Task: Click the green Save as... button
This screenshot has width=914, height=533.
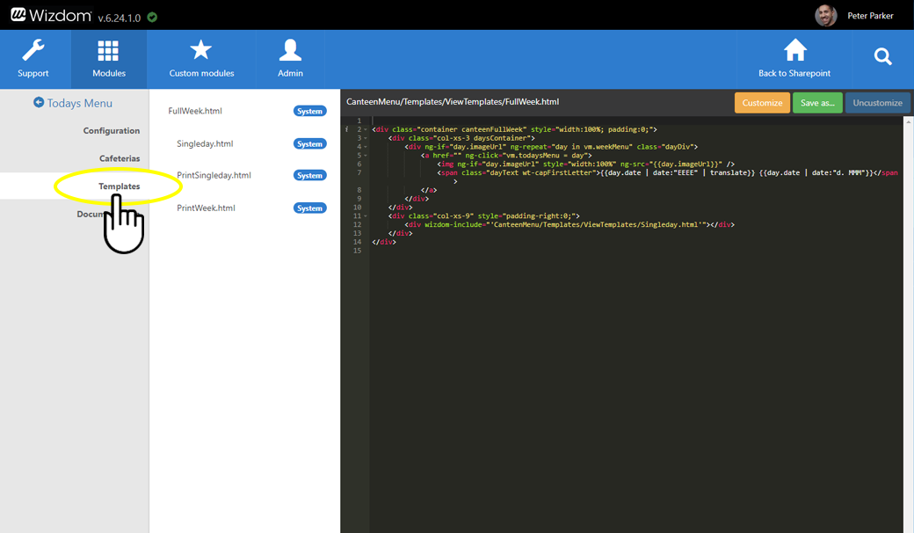Action: pyautogui.click(x=816, y=103)
